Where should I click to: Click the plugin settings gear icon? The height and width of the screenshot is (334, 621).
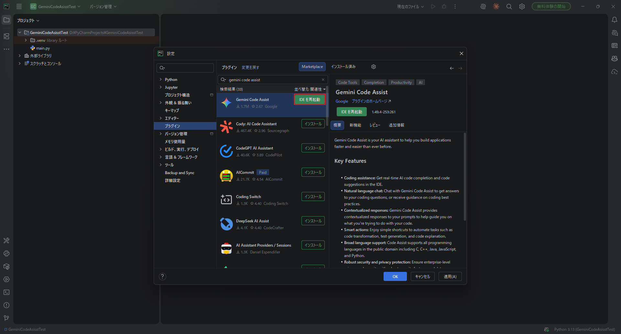click(x=374, y=67)
